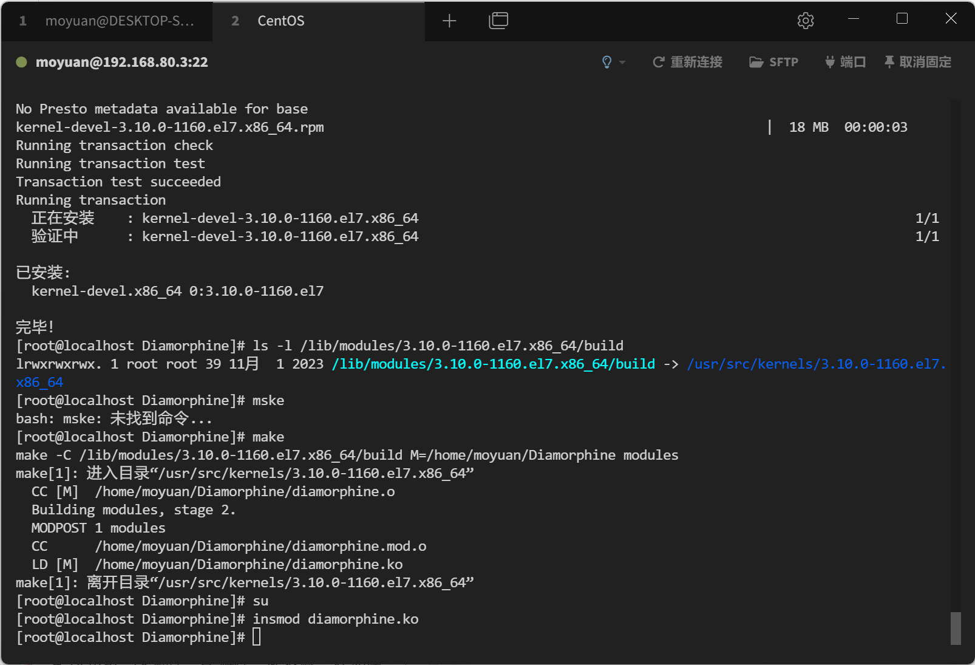
Task: Click the 重新连接 reconnect button
Action: pos(687,62)
